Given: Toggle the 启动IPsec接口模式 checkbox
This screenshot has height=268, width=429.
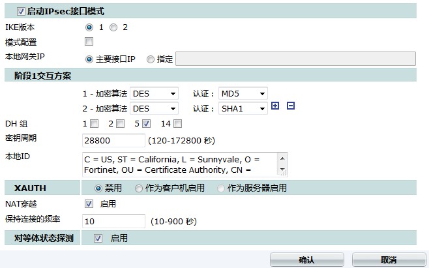Looking at the screenshot, I should coord(21,11).
